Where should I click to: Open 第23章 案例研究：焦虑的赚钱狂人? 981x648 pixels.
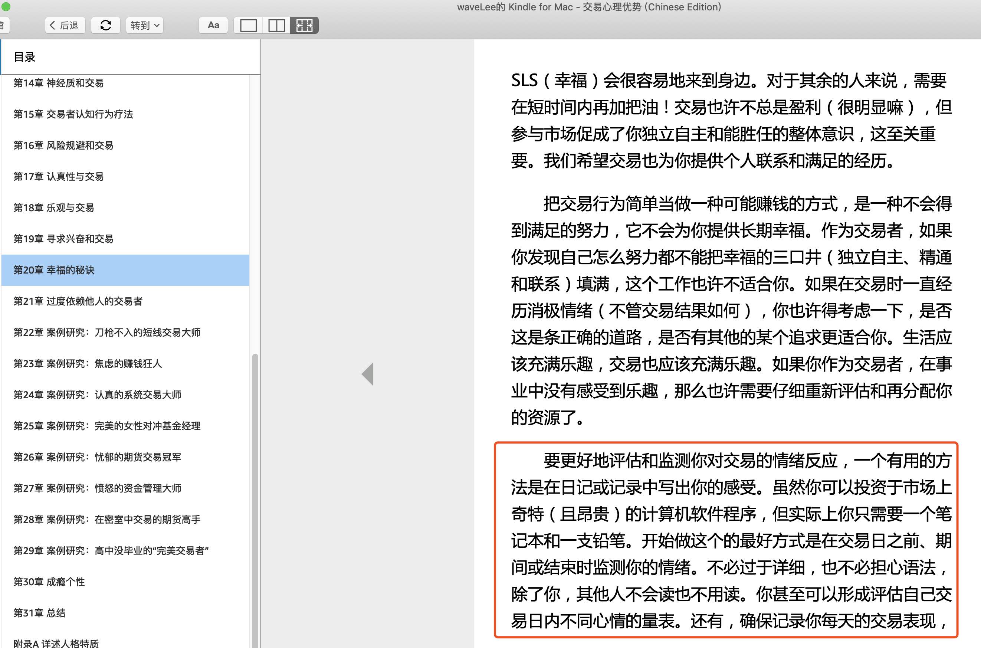point(125,364)
